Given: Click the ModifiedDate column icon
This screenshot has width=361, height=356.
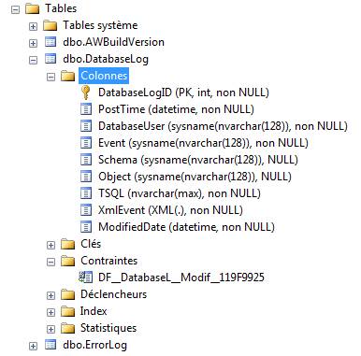Looking at the screenshot, I should point(86,227).
